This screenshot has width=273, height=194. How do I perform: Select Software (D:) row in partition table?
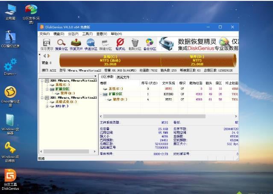coord(169,100)
